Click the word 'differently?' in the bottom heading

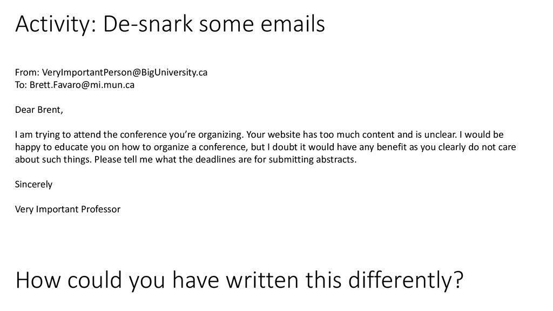[406, 280]
